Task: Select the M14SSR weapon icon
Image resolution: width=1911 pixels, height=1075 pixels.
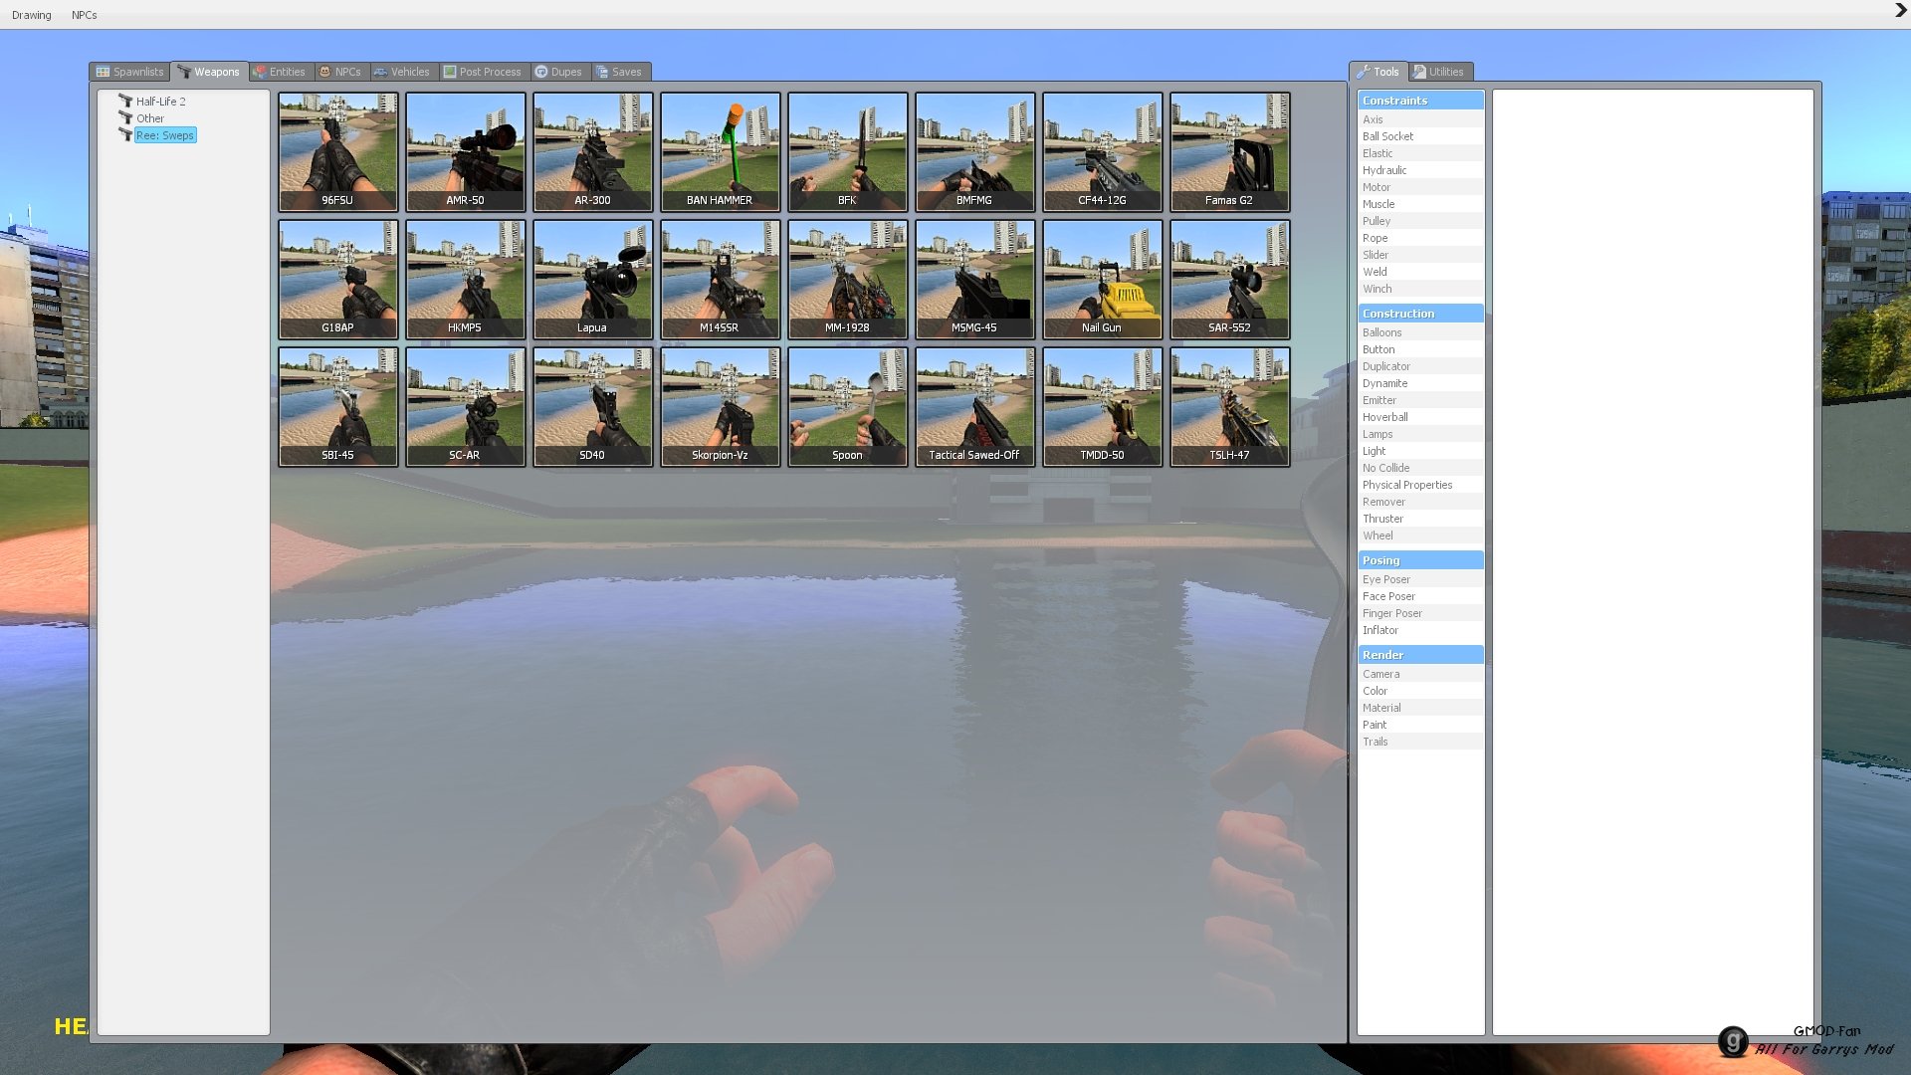Action: 721,279
